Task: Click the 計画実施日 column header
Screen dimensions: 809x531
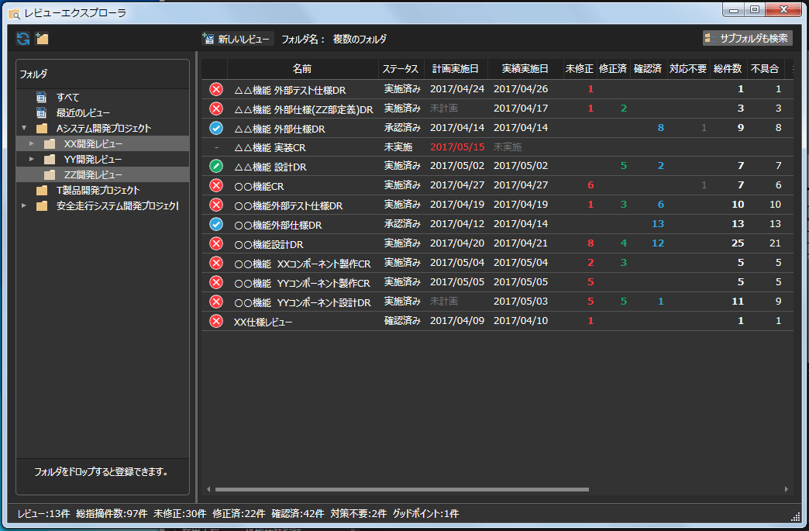Action: point(456,68)
